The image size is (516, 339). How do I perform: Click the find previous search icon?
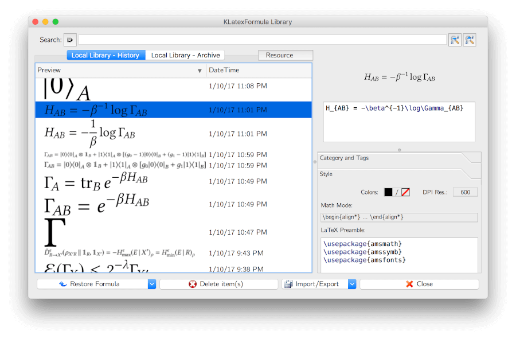pyautogui.click(x=470, y=40)
